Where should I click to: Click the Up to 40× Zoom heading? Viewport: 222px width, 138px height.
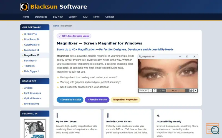pos(66,121)
